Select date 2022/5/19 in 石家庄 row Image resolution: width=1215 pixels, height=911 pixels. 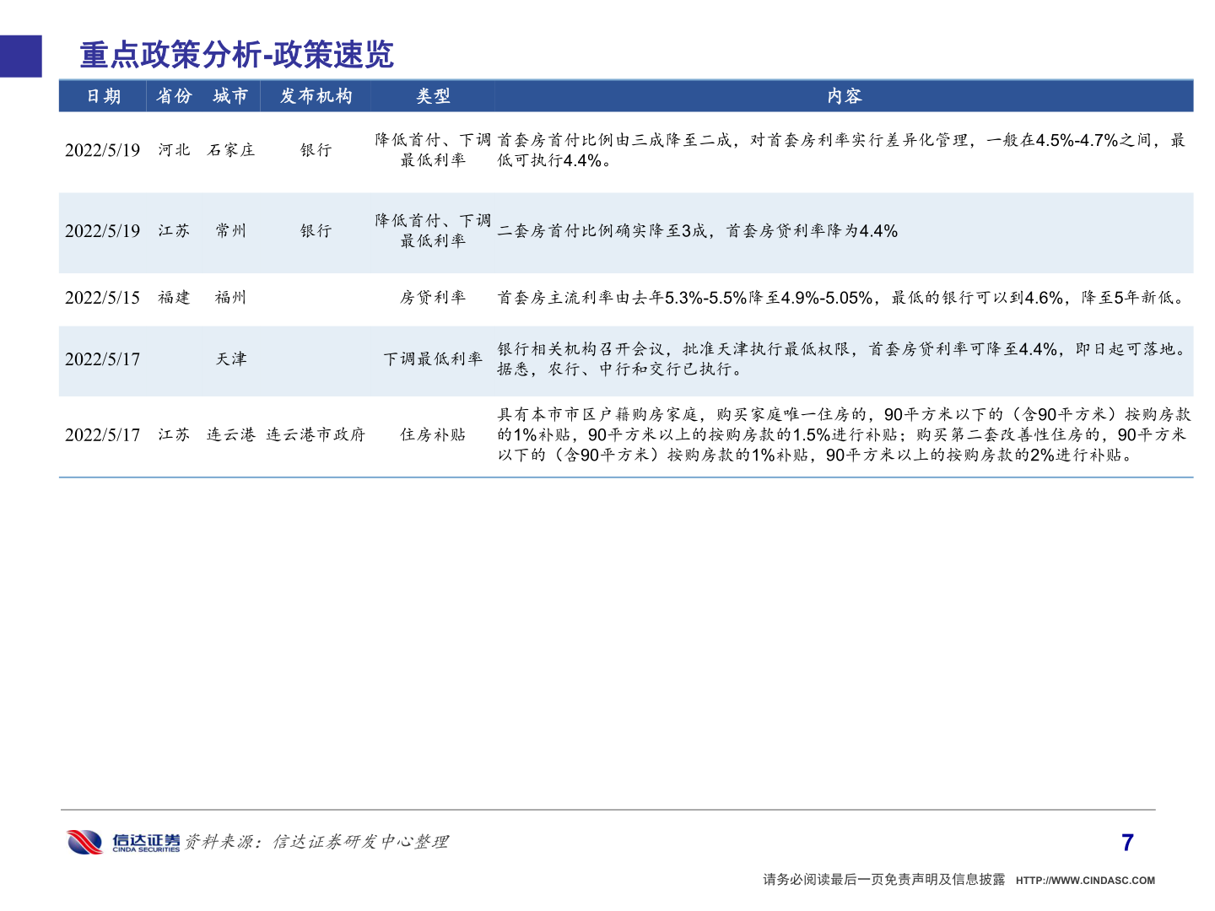coord(102,150)
